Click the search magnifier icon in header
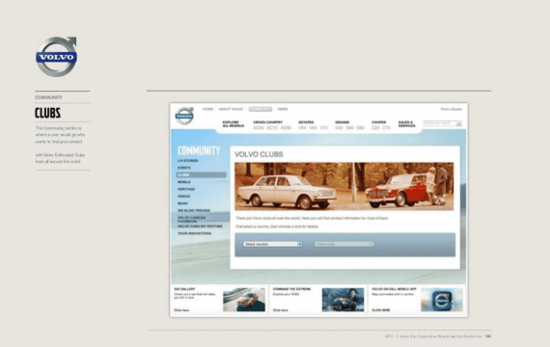This screenshot has height=347, width=550. [x=459, y=123]
